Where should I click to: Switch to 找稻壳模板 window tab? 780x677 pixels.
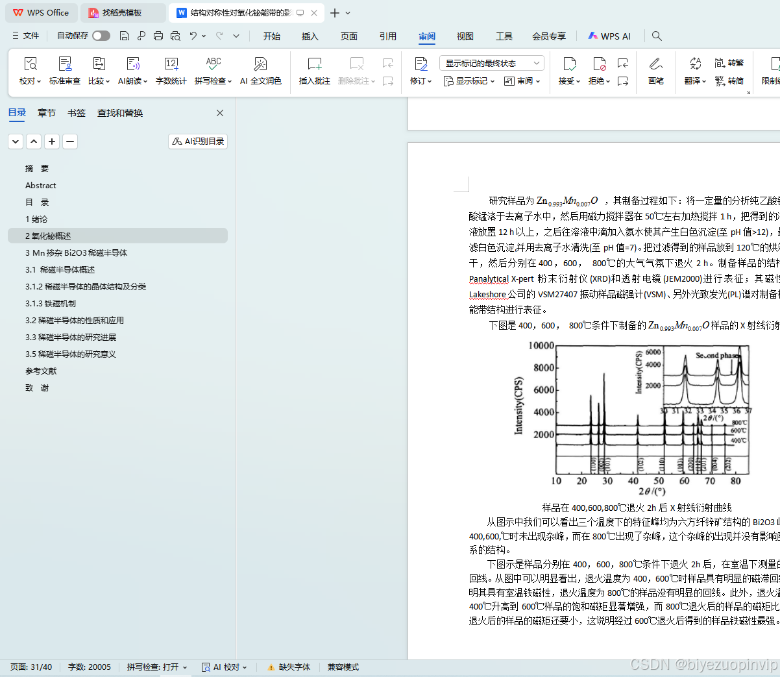coord(122,13)
